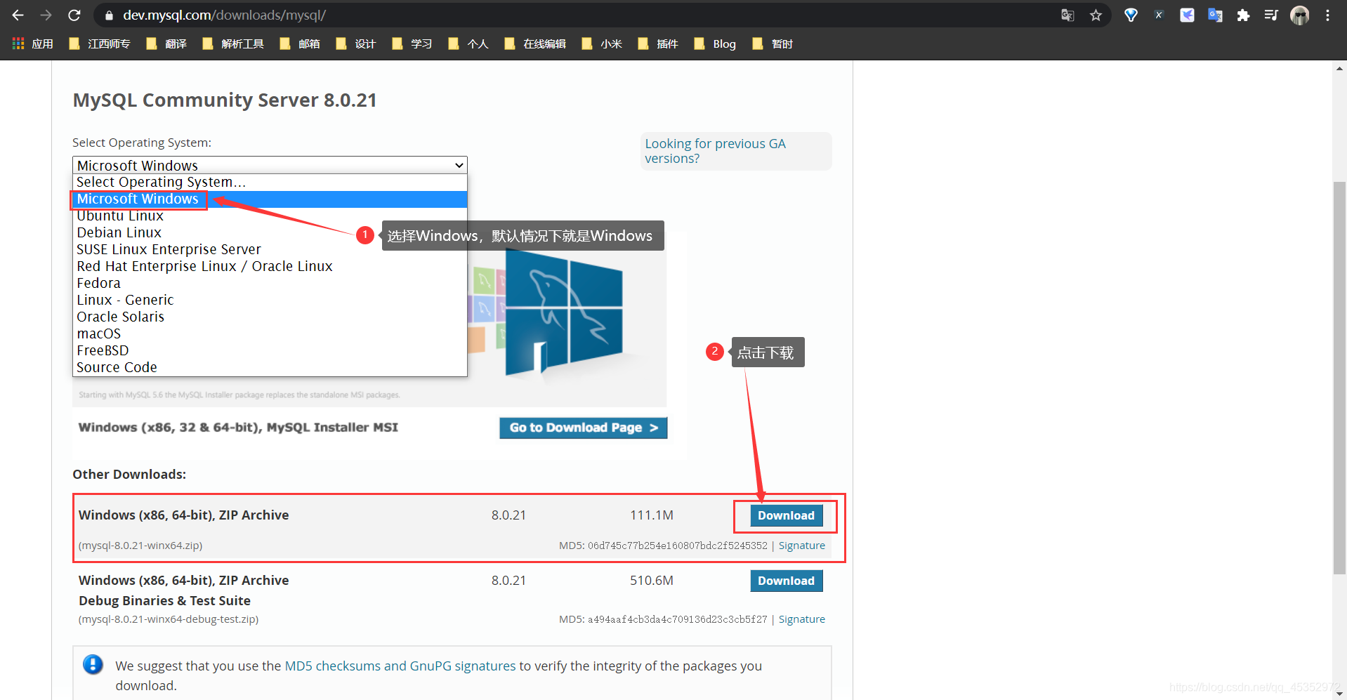Select Fedora from the list
Screen dimensions: 1347x700
270,283
